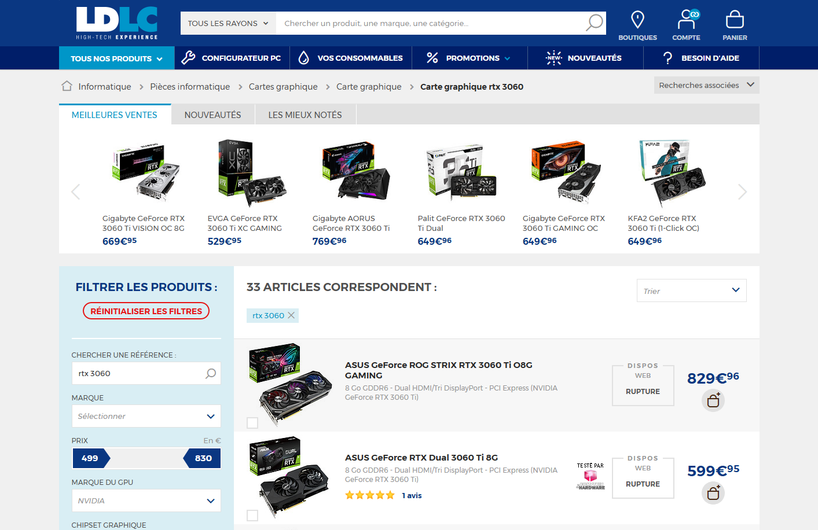Go to Informatique breadcrumb link
818x530 pixels.
tap(105, 87)
